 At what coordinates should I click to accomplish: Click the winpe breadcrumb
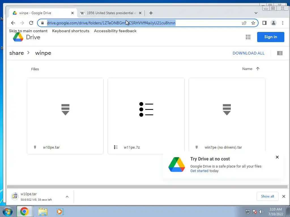pos(43,53)
